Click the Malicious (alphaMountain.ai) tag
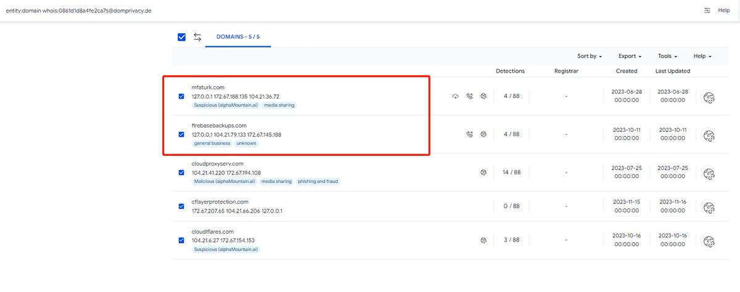Viewport: 740px width, 292px height. click(224, 182)
